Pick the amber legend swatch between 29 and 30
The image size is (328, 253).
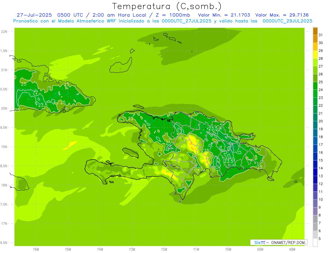coord(315,47)
